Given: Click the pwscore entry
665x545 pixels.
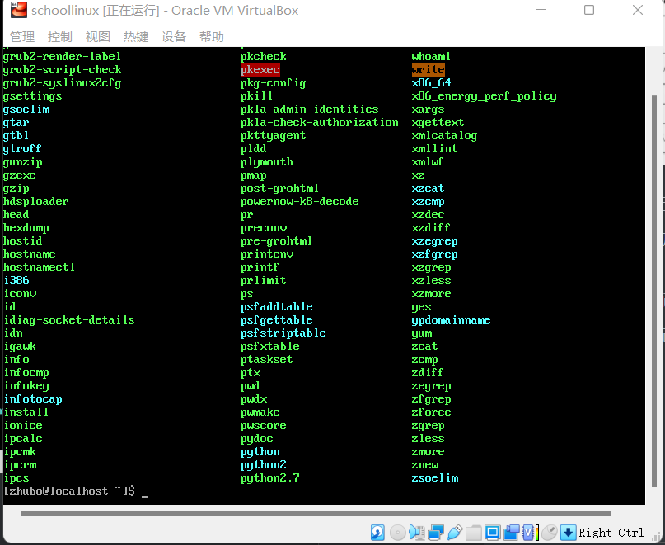Looking at the screenshot, I should pyautogui.click(x=264, y=426).
